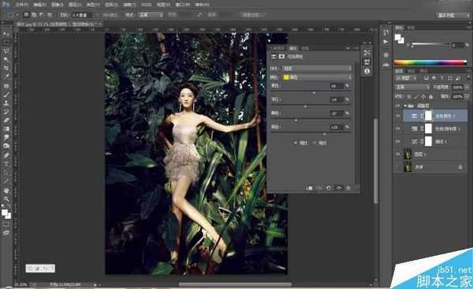Select the Quick Selection tool
The width and height of the screenshot is (473, 289).
pos(6,59)
